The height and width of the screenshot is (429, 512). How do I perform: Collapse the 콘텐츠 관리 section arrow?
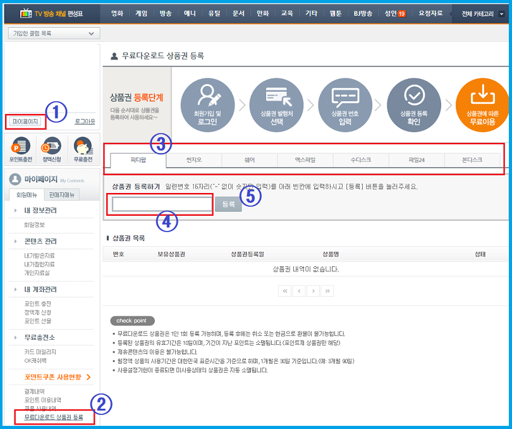[15, 241]
